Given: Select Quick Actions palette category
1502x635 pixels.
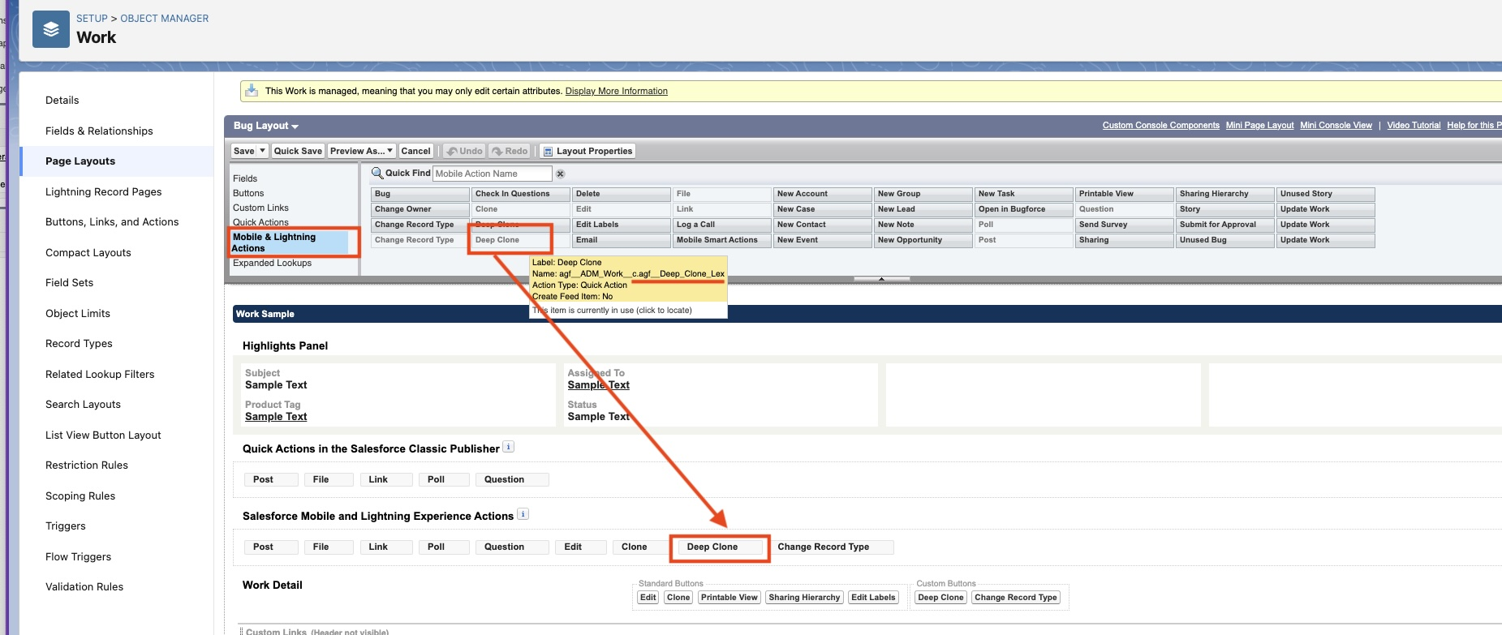Looking at the screenshot, I should point(260,222).
